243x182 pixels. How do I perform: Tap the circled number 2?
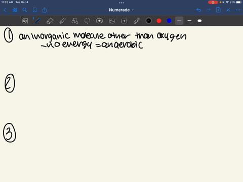10,83
